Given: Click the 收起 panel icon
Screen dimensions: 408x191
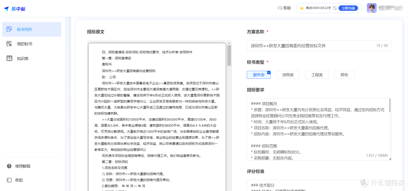Looking at the screenshot, I should point(9,180).
